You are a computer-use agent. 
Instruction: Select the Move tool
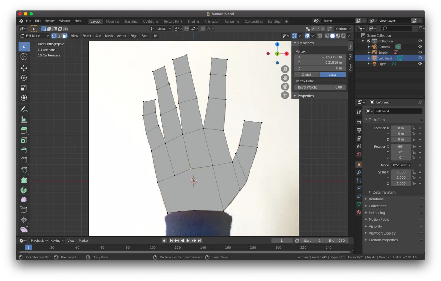tap(24, 68)
